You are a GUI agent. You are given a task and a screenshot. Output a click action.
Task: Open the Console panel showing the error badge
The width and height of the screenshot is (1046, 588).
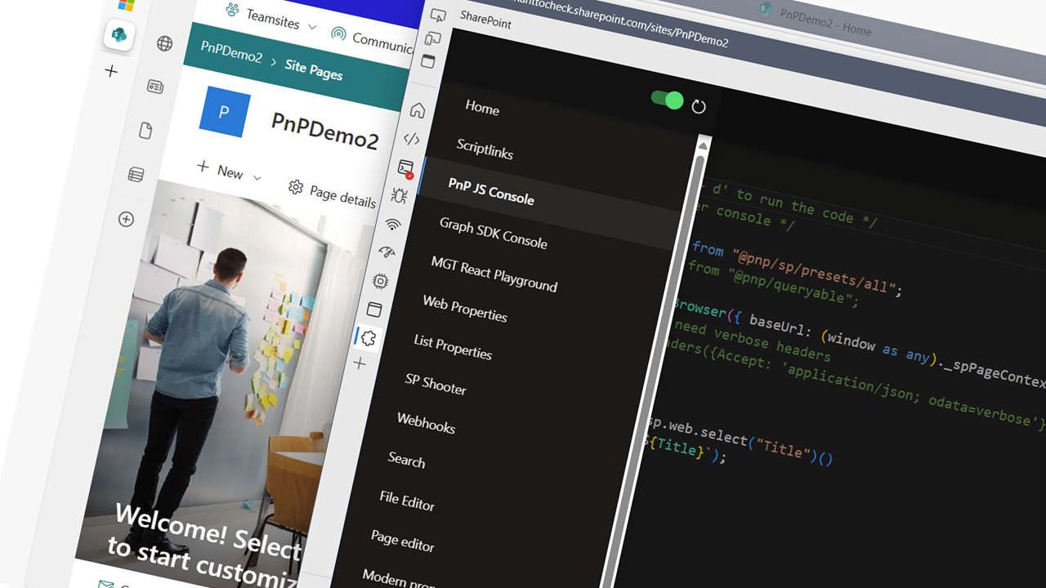coord(407,166)
